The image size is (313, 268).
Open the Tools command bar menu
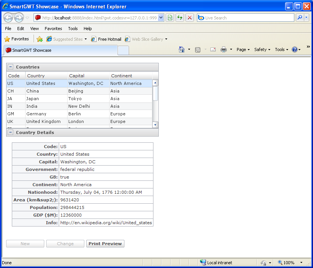(x=281, y=49)
